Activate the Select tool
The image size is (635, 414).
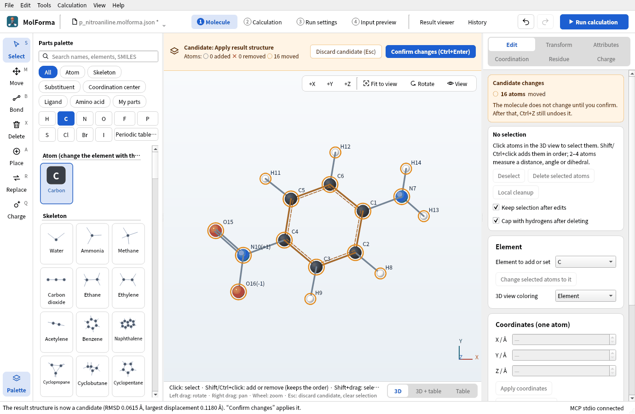pos(17,50)
